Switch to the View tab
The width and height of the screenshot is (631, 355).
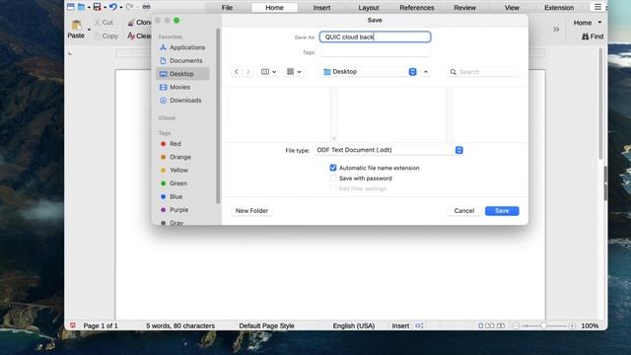click(512, 7)
